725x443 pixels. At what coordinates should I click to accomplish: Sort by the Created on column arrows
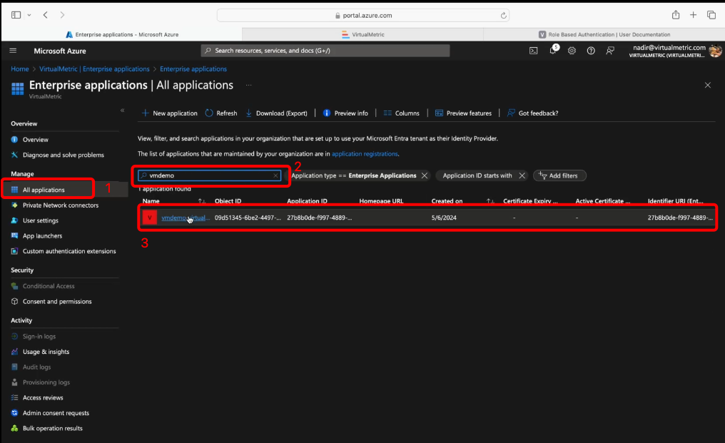click(490, 200)
